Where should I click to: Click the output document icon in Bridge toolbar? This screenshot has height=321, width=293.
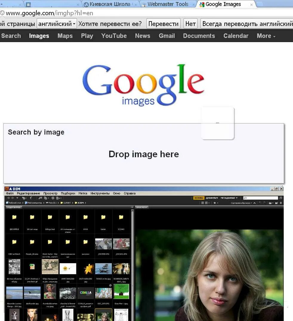(59, 198)
